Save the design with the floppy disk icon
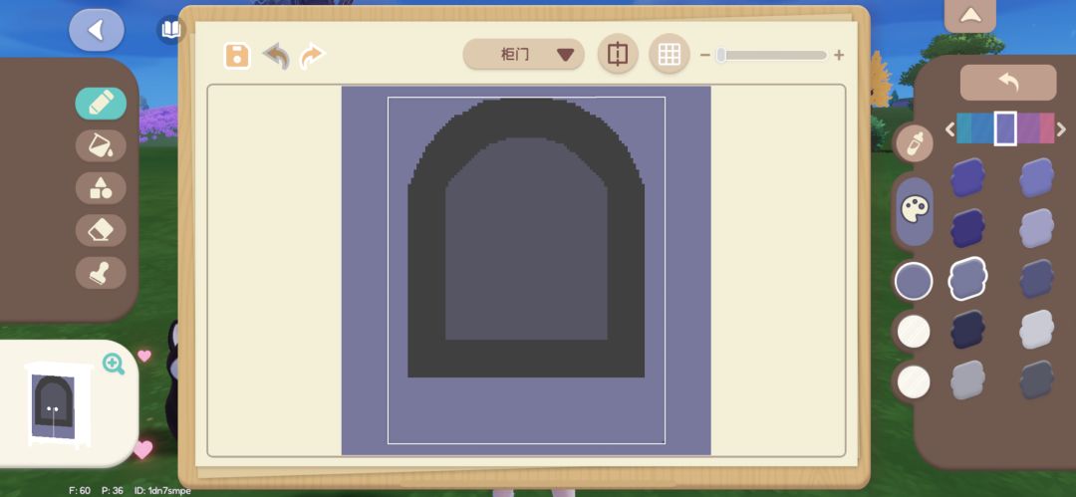Image resolution: width=1076 pixels, height=497 pixels. coord(237,56)
